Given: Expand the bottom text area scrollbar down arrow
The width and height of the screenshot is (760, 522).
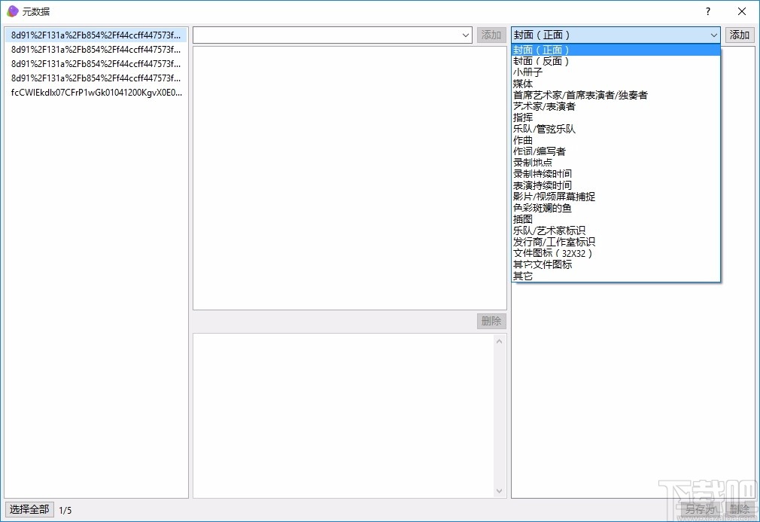Looking at the screenshot, I should 500,490.
